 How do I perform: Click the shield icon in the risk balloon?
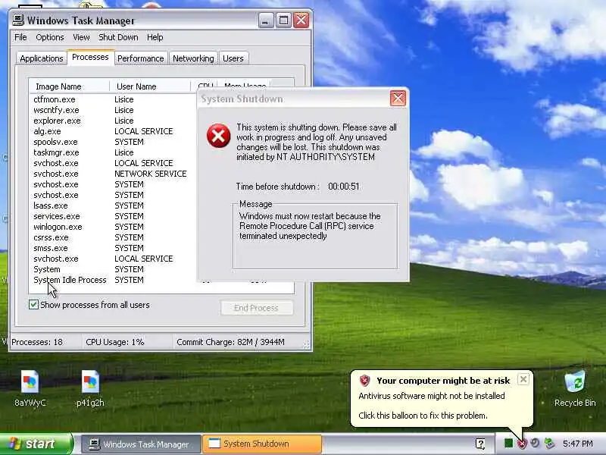[x=364, y=381]
